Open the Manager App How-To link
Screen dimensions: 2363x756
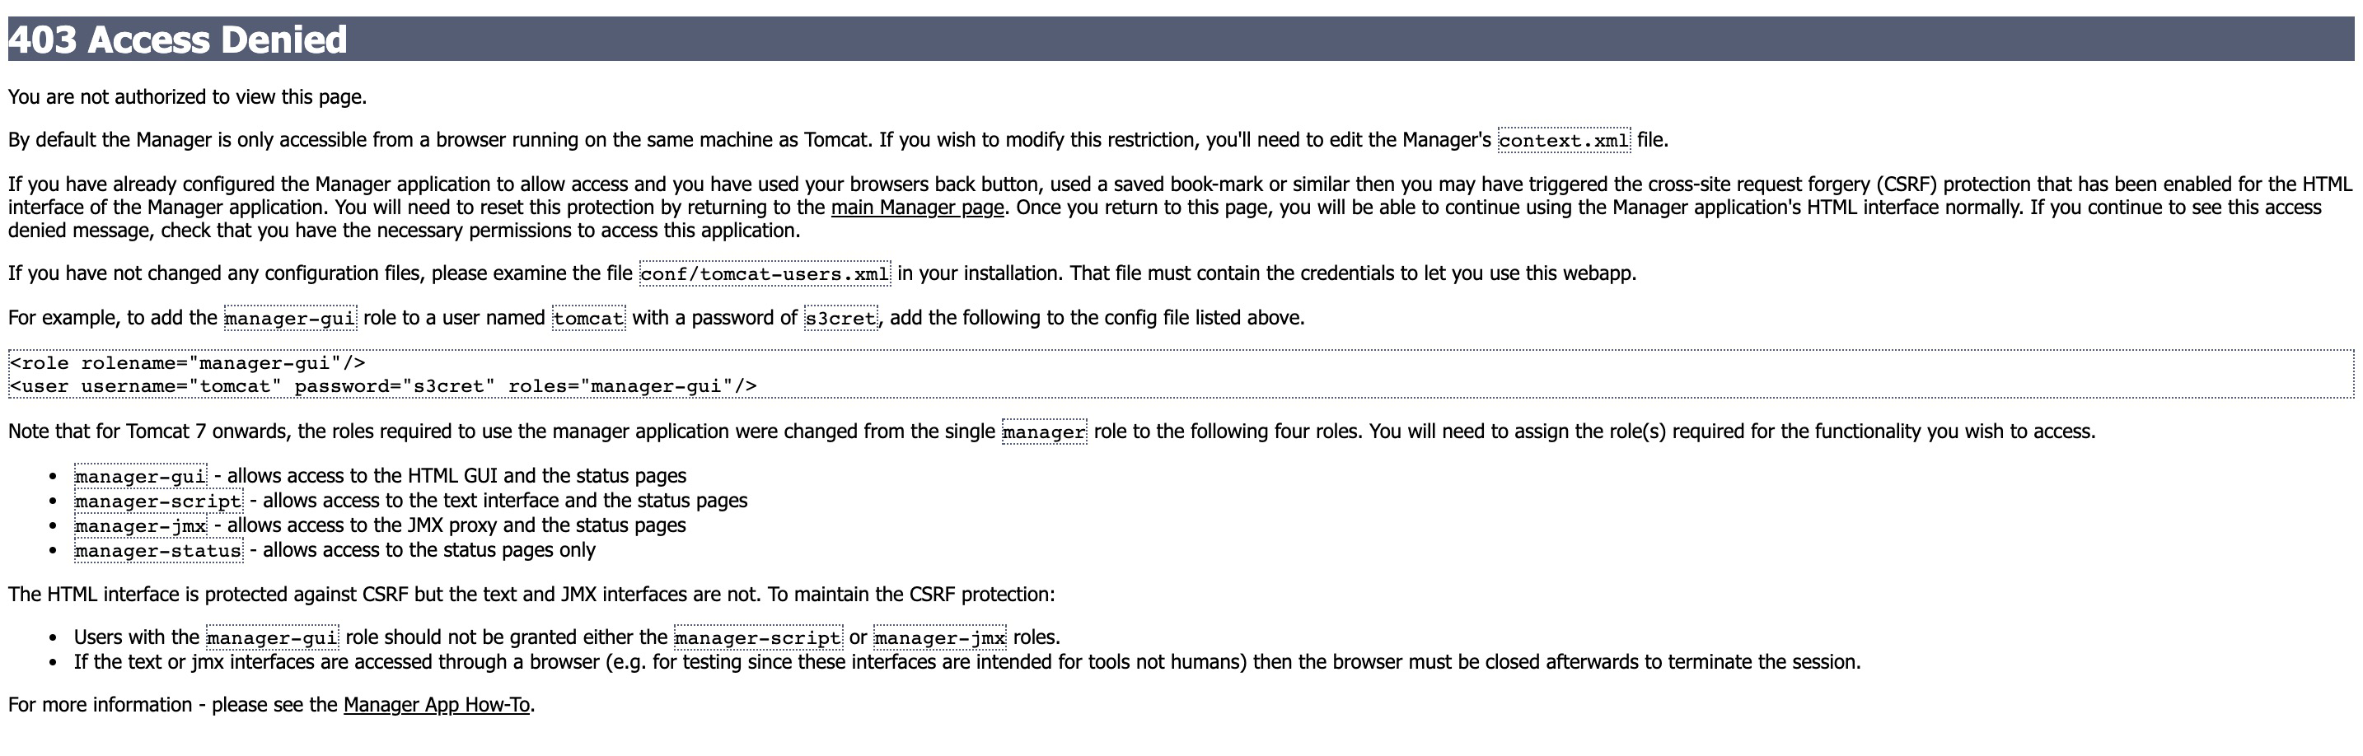[x=437, y=705]
